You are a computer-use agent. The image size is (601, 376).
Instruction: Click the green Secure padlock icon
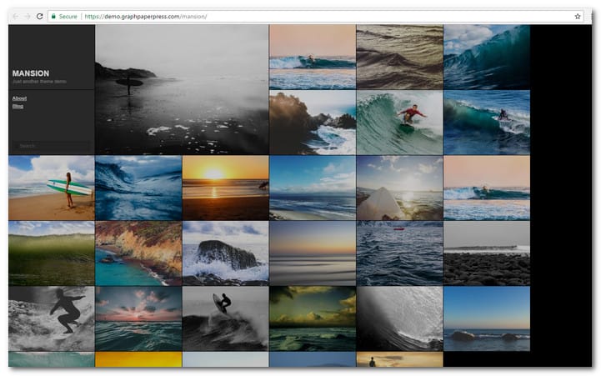tap(53, 16)
